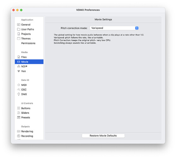Go to Projects preferences
The width and height of the screenshot is (176, 158).
point(29,34)
